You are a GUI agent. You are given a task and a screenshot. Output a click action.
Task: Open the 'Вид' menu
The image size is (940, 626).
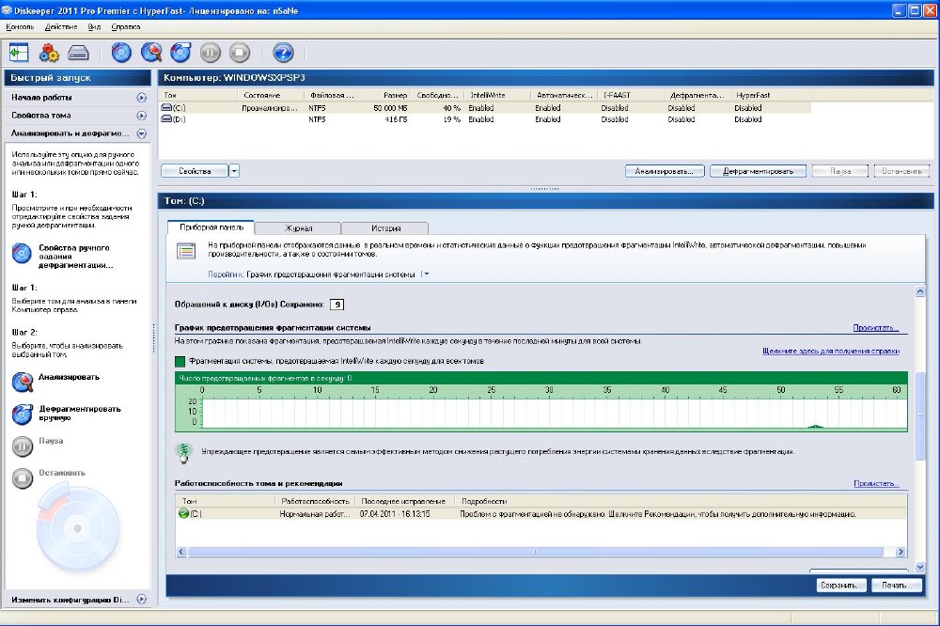click(94, 27)
